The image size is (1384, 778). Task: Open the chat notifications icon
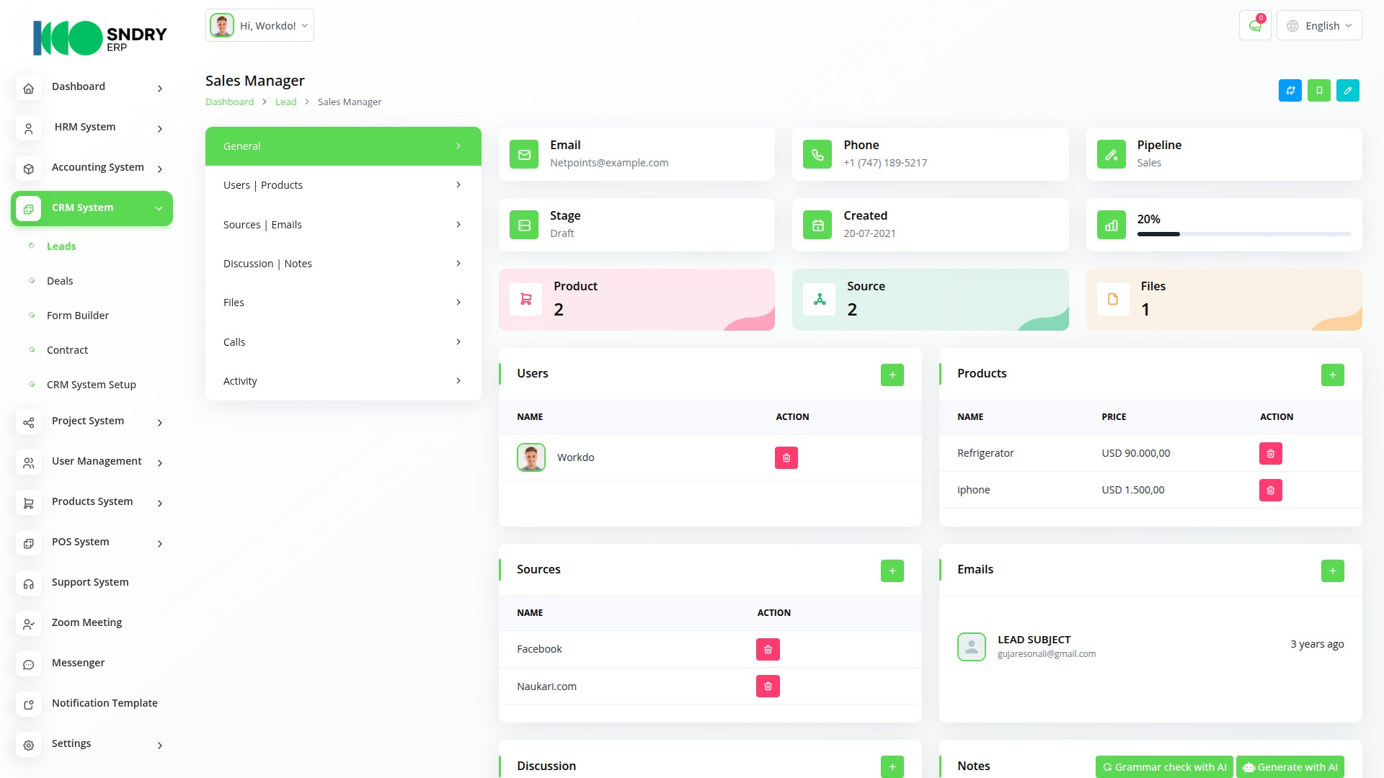1255,26
